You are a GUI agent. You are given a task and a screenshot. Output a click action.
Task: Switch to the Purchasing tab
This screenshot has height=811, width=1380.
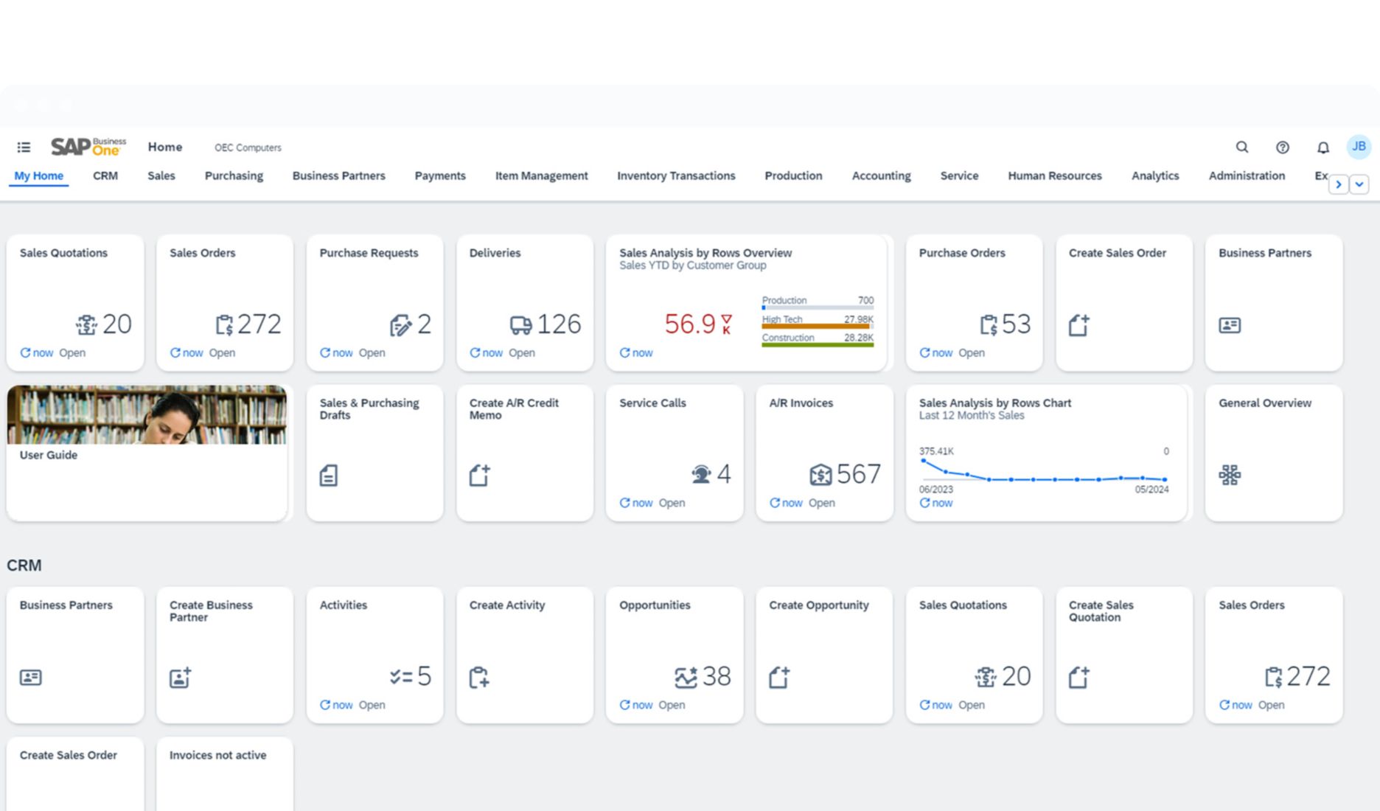click(x=234, y=175)
